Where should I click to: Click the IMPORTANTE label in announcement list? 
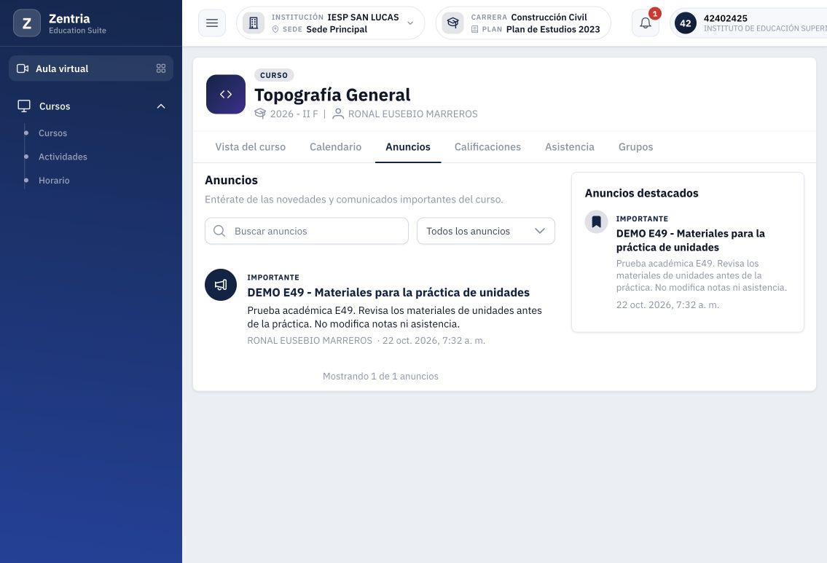[273, 277]
